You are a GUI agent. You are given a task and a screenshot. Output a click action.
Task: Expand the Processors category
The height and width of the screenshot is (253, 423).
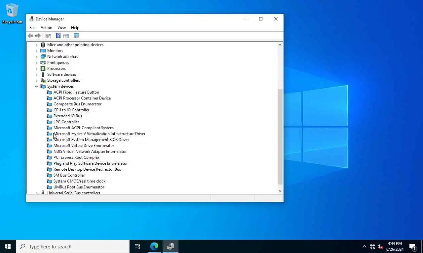(x=36, y=69)
